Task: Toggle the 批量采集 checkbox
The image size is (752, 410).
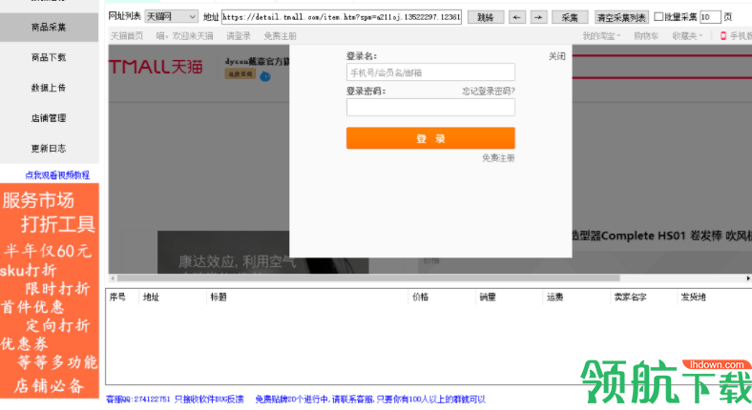Action: tap(659, 17)
